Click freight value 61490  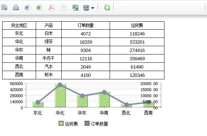click(x=137, y=67)
